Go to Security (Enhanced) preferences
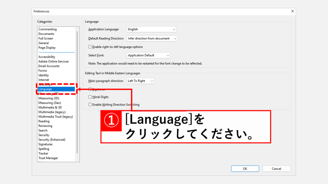The image size is (328, 184). coord(52,140)
